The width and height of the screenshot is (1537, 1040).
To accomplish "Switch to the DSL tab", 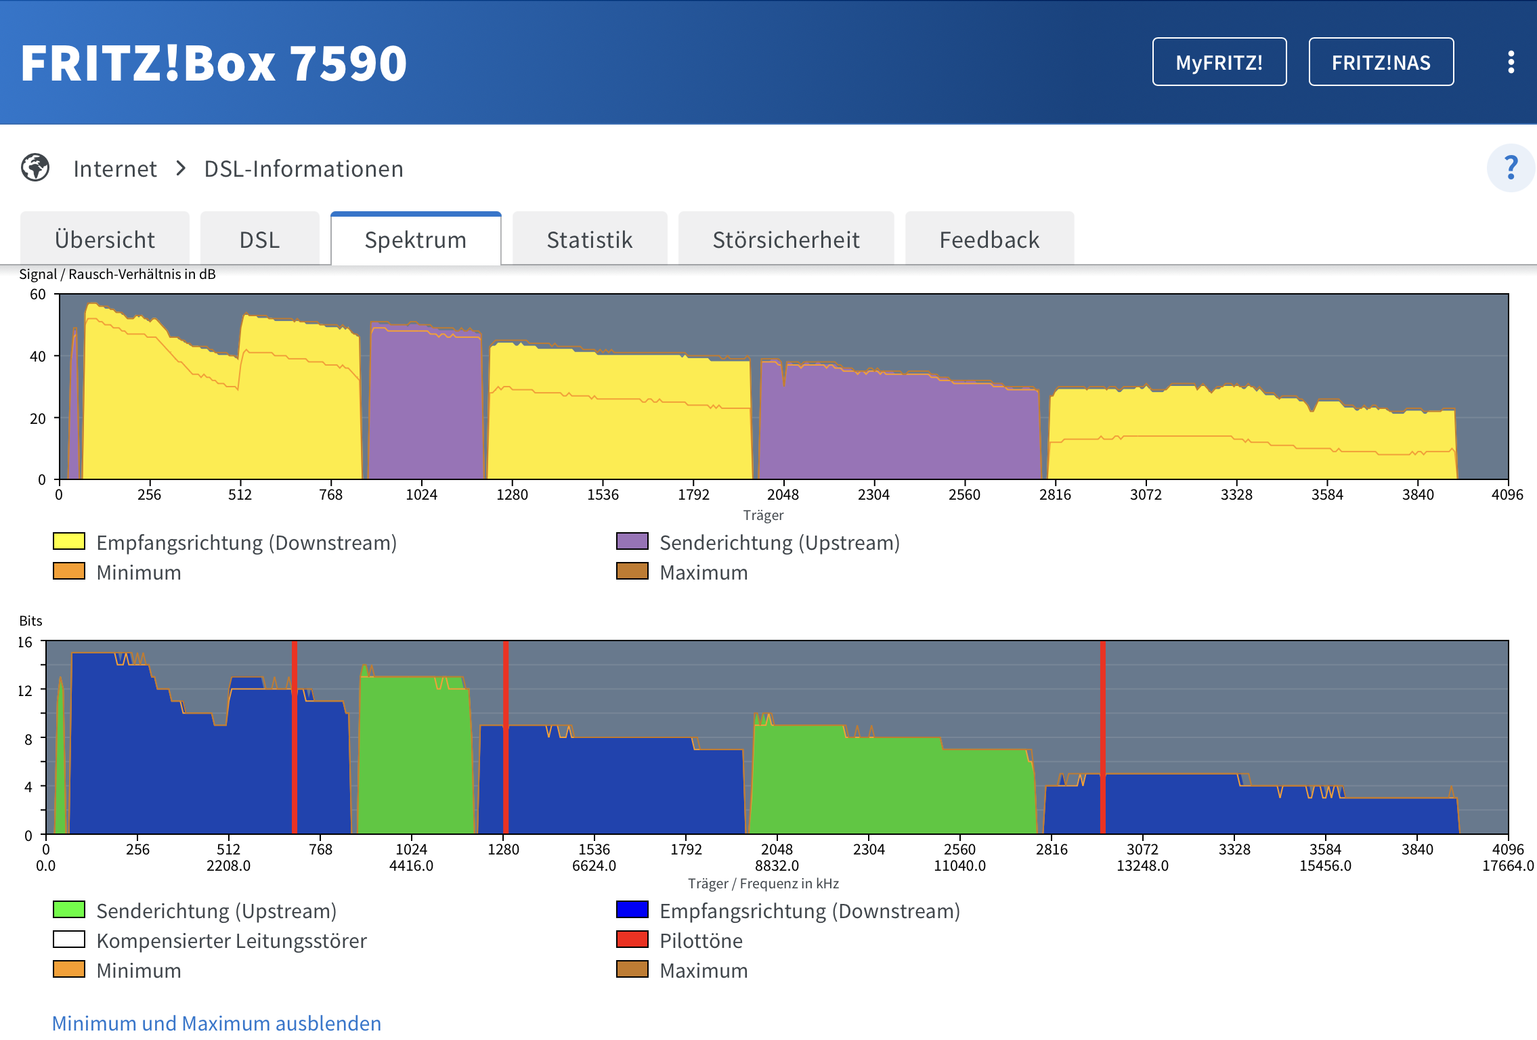I will coord(259,239).
